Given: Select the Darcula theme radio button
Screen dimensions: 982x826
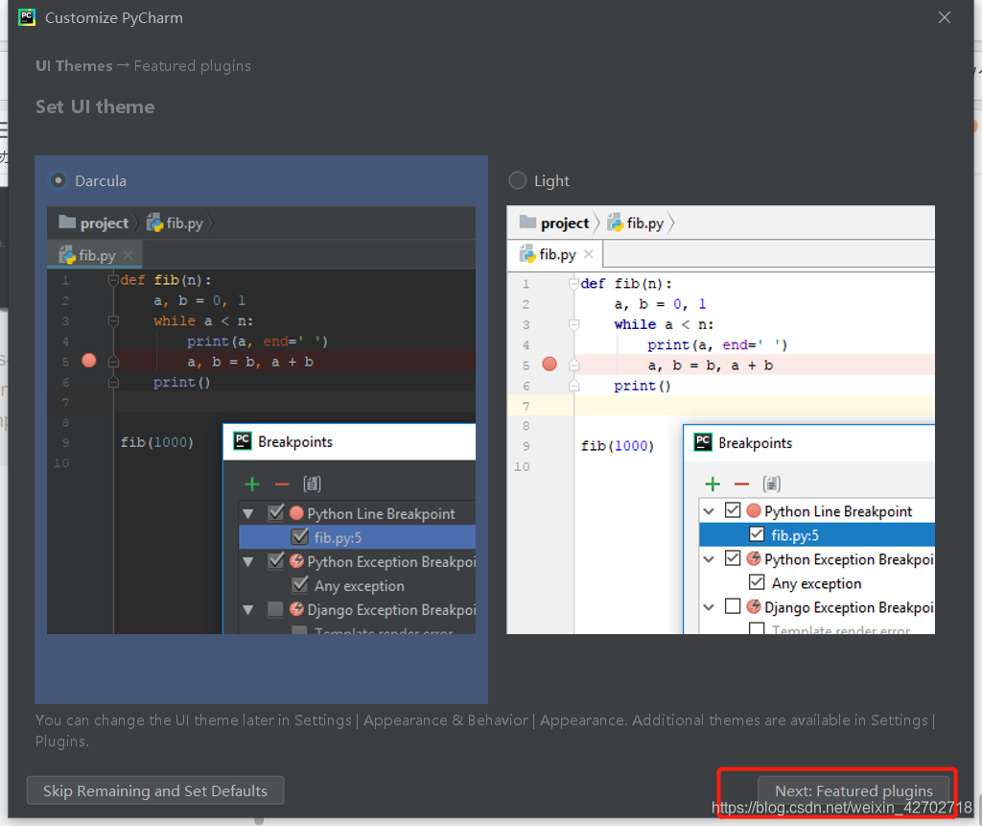Looking at the screenshot, I should coord(58,180).
